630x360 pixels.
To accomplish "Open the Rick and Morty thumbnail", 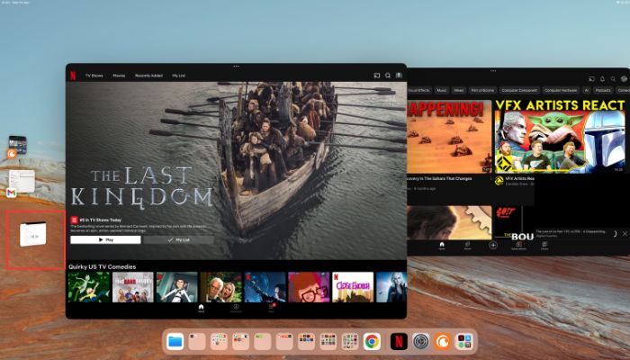I will tap(89, 287).
